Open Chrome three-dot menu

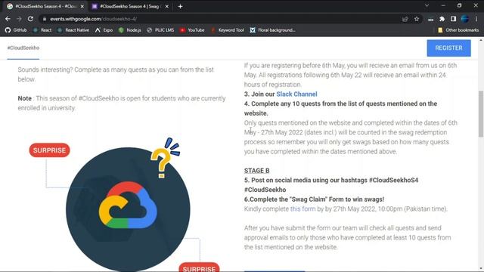tap(476, 19)
